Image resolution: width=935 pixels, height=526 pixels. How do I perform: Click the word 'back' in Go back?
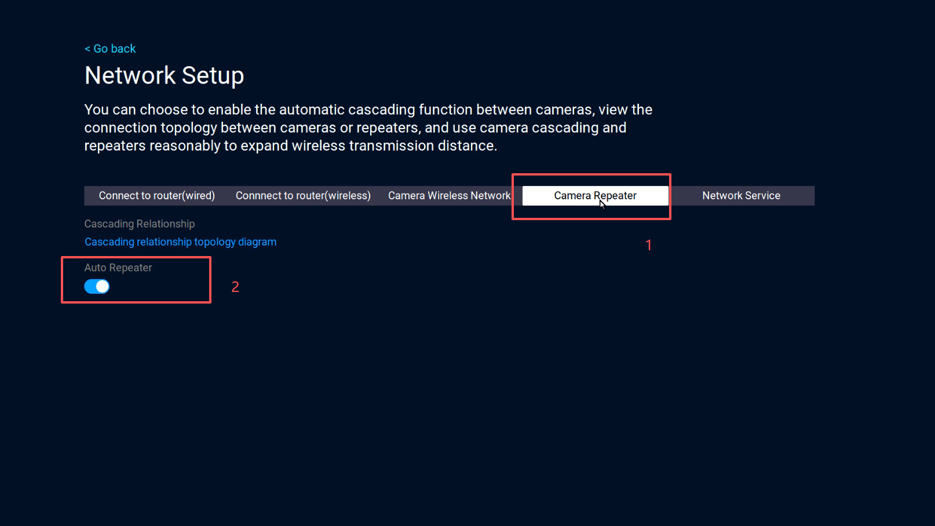point(123,49)
